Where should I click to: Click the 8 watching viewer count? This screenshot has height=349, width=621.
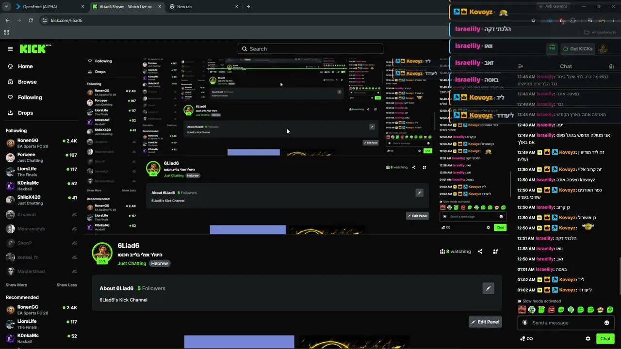click(456, 252)
